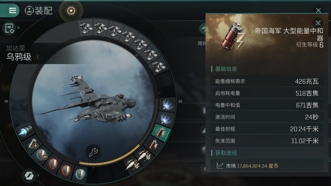Screen dimensions: 331x186
Task: Open the hamburger main menu
Action: (13, 10)
